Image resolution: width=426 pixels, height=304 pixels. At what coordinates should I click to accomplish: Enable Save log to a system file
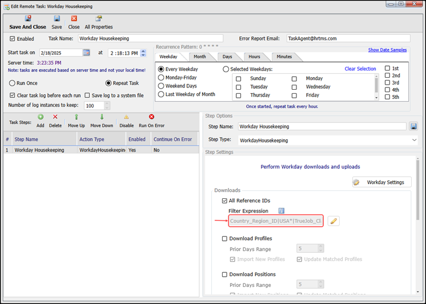click(87, 95)
